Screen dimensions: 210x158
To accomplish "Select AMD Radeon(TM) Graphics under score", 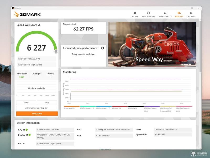I will 36,65.
